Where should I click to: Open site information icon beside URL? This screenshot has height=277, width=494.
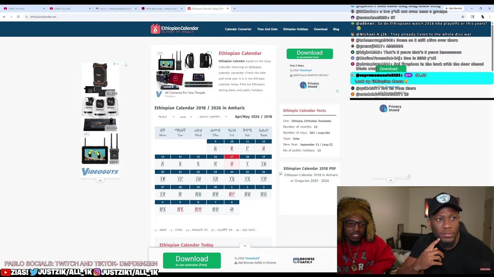point(26,17)
